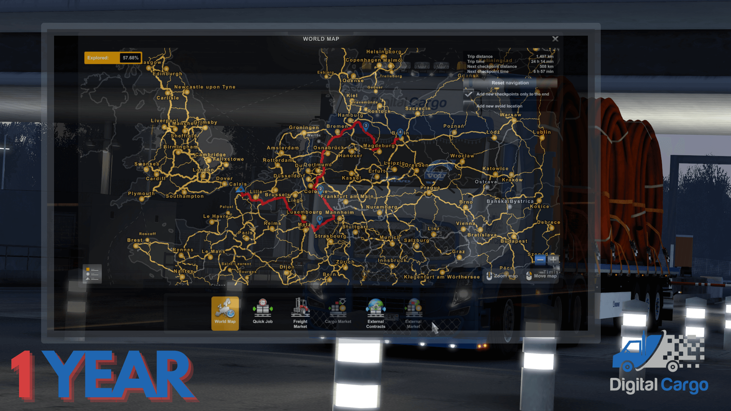The image size is (731, 411).
Task: Click the Explored 57.68% indicator
Action: (113, 58)
